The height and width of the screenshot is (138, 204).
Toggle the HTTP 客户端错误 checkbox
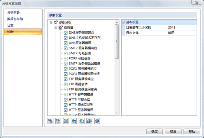[66, 94]
